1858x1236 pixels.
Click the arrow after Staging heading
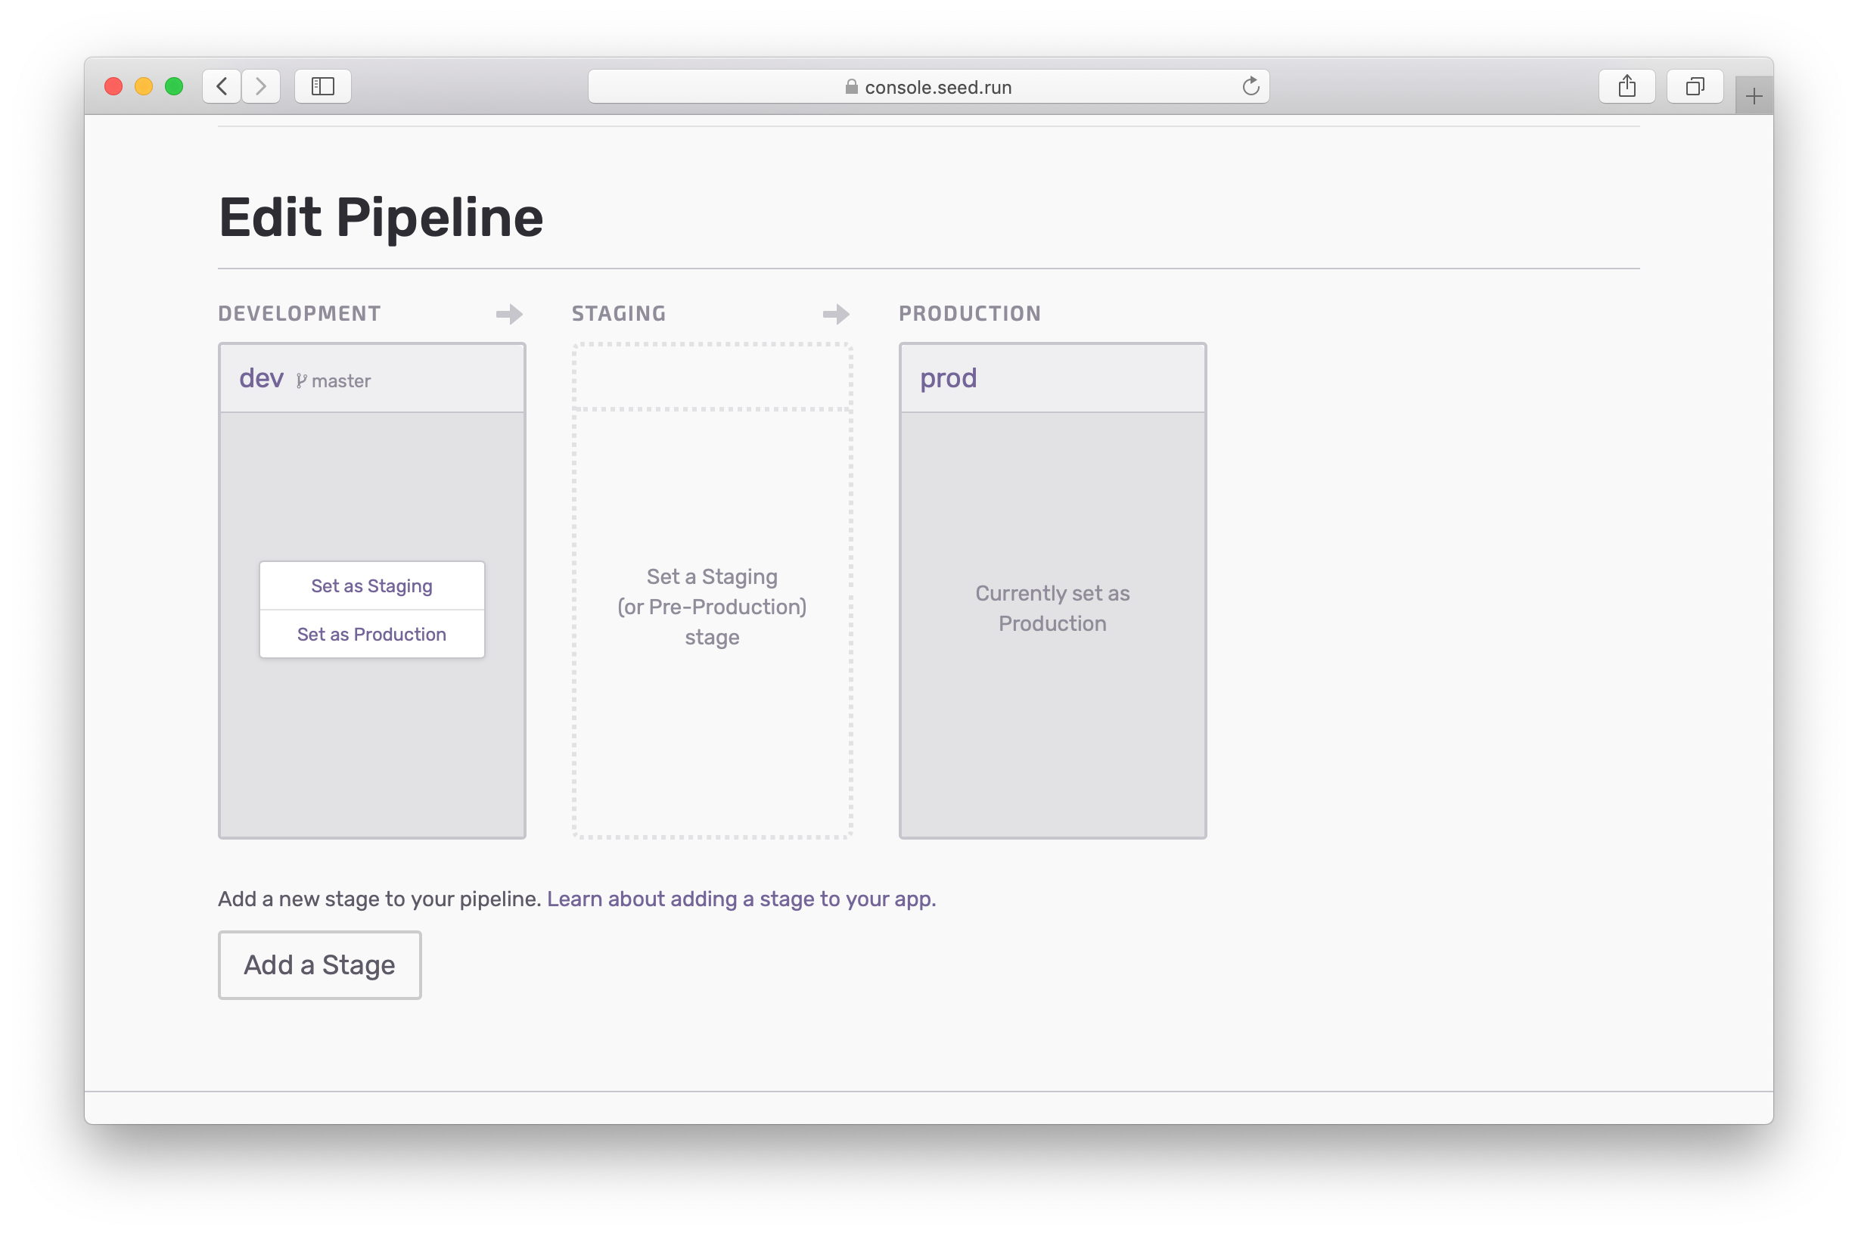(836, 315)
